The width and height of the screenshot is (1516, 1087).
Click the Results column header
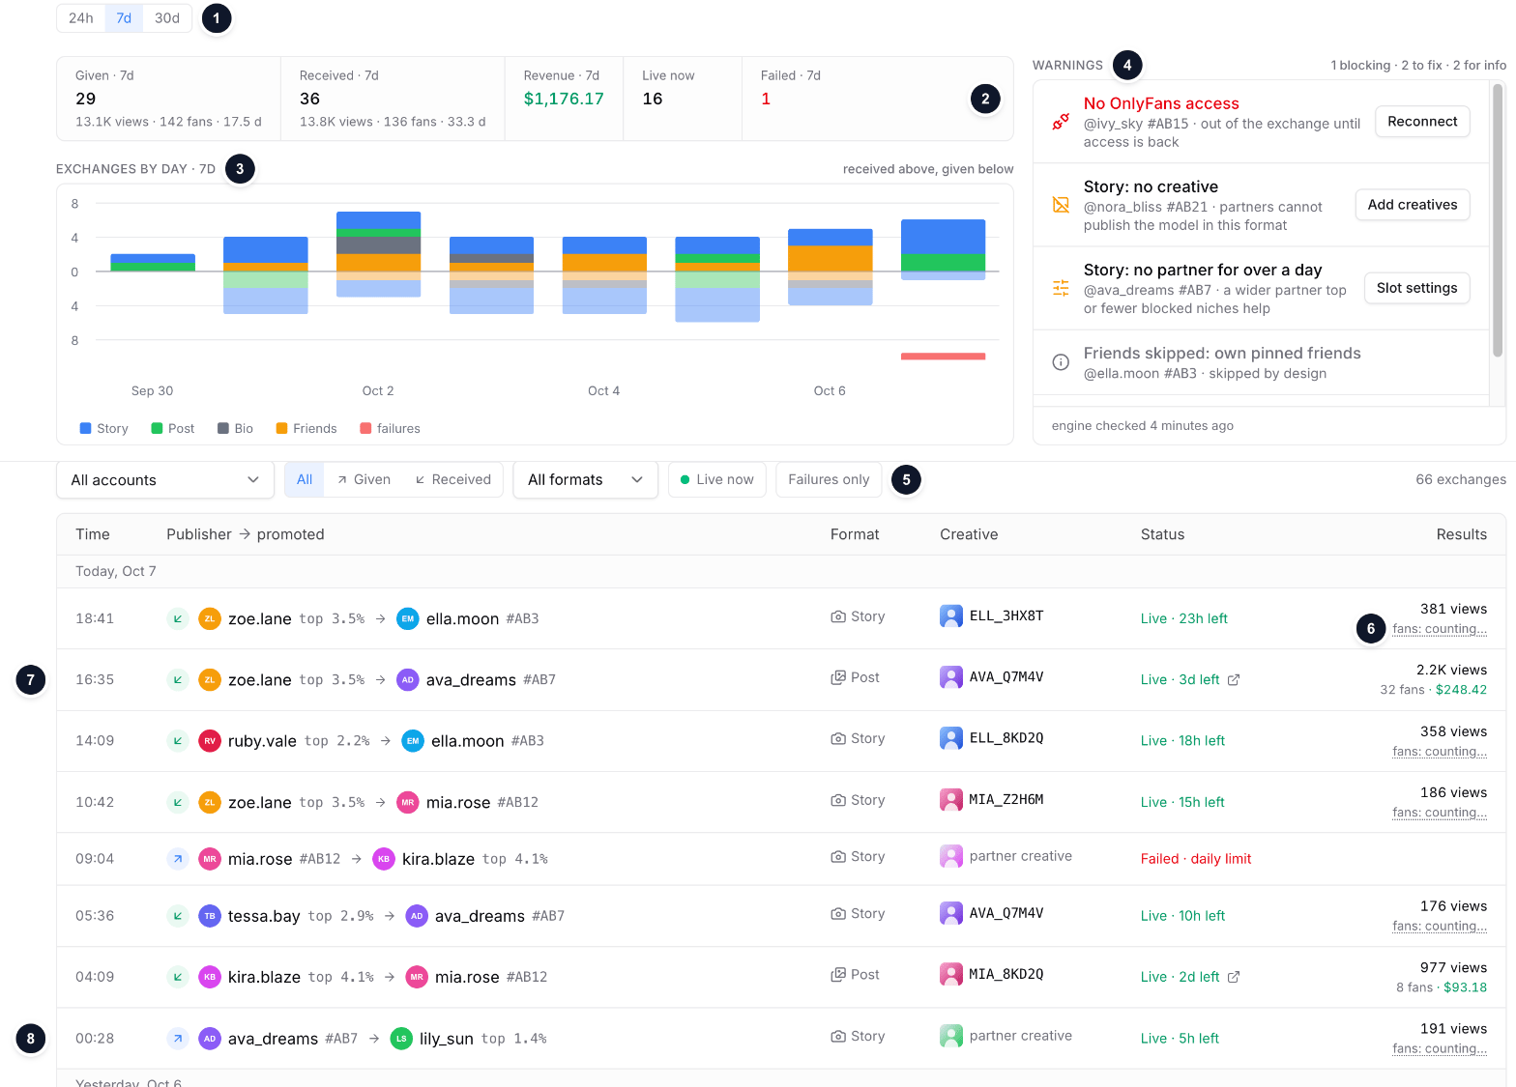pos(1462,534)
